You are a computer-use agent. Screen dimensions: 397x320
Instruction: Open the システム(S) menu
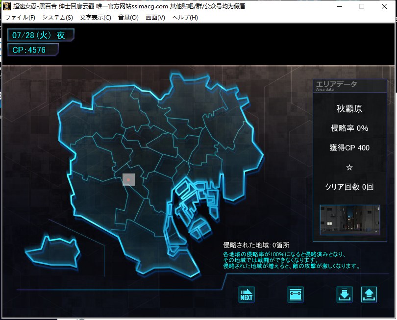(x=57, y=18)
